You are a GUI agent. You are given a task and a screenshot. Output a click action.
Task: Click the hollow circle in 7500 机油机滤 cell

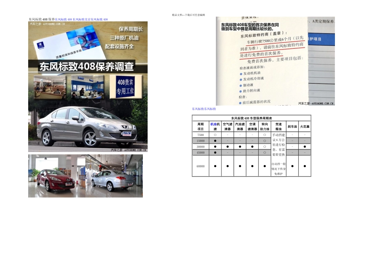click(215, 135)
